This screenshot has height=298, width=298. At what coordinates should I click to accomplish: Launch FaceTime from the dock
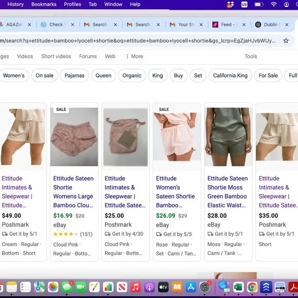tap(81, 287)
